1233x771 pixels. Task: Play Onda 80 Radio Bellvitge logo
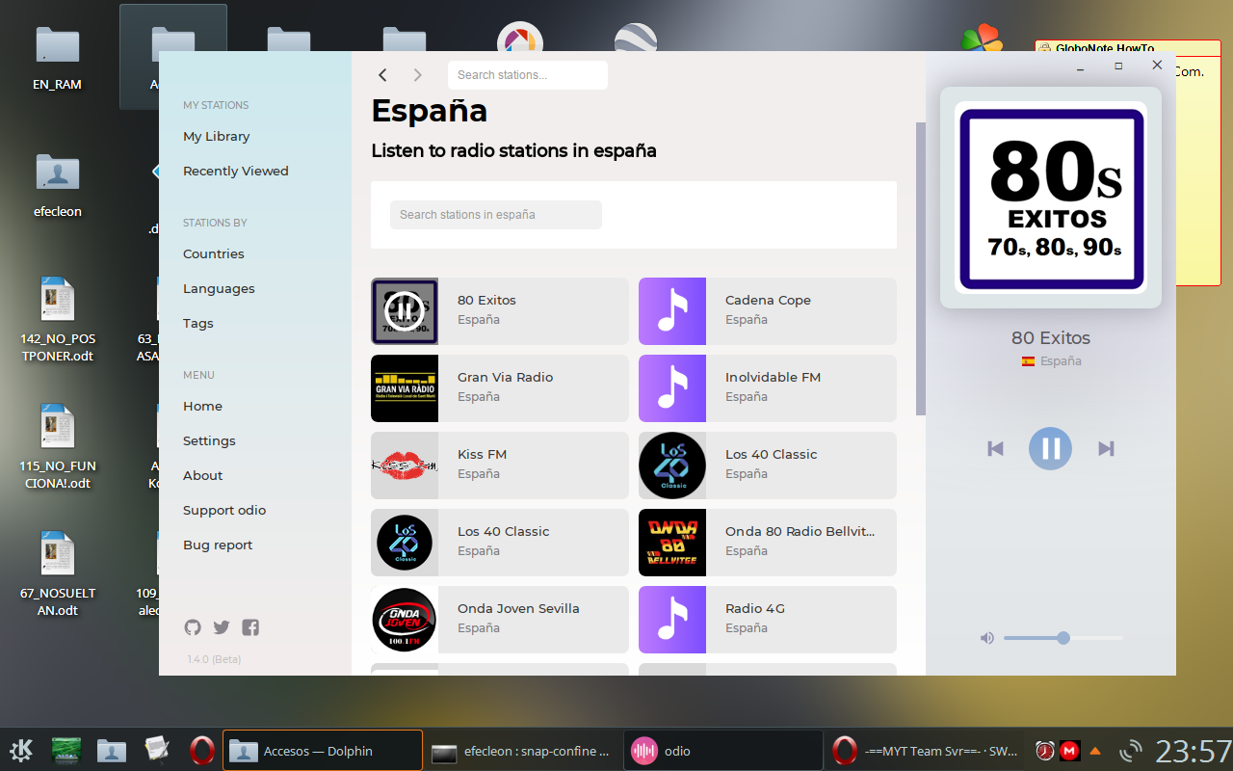pyautogui.click(x=672, y=543)
